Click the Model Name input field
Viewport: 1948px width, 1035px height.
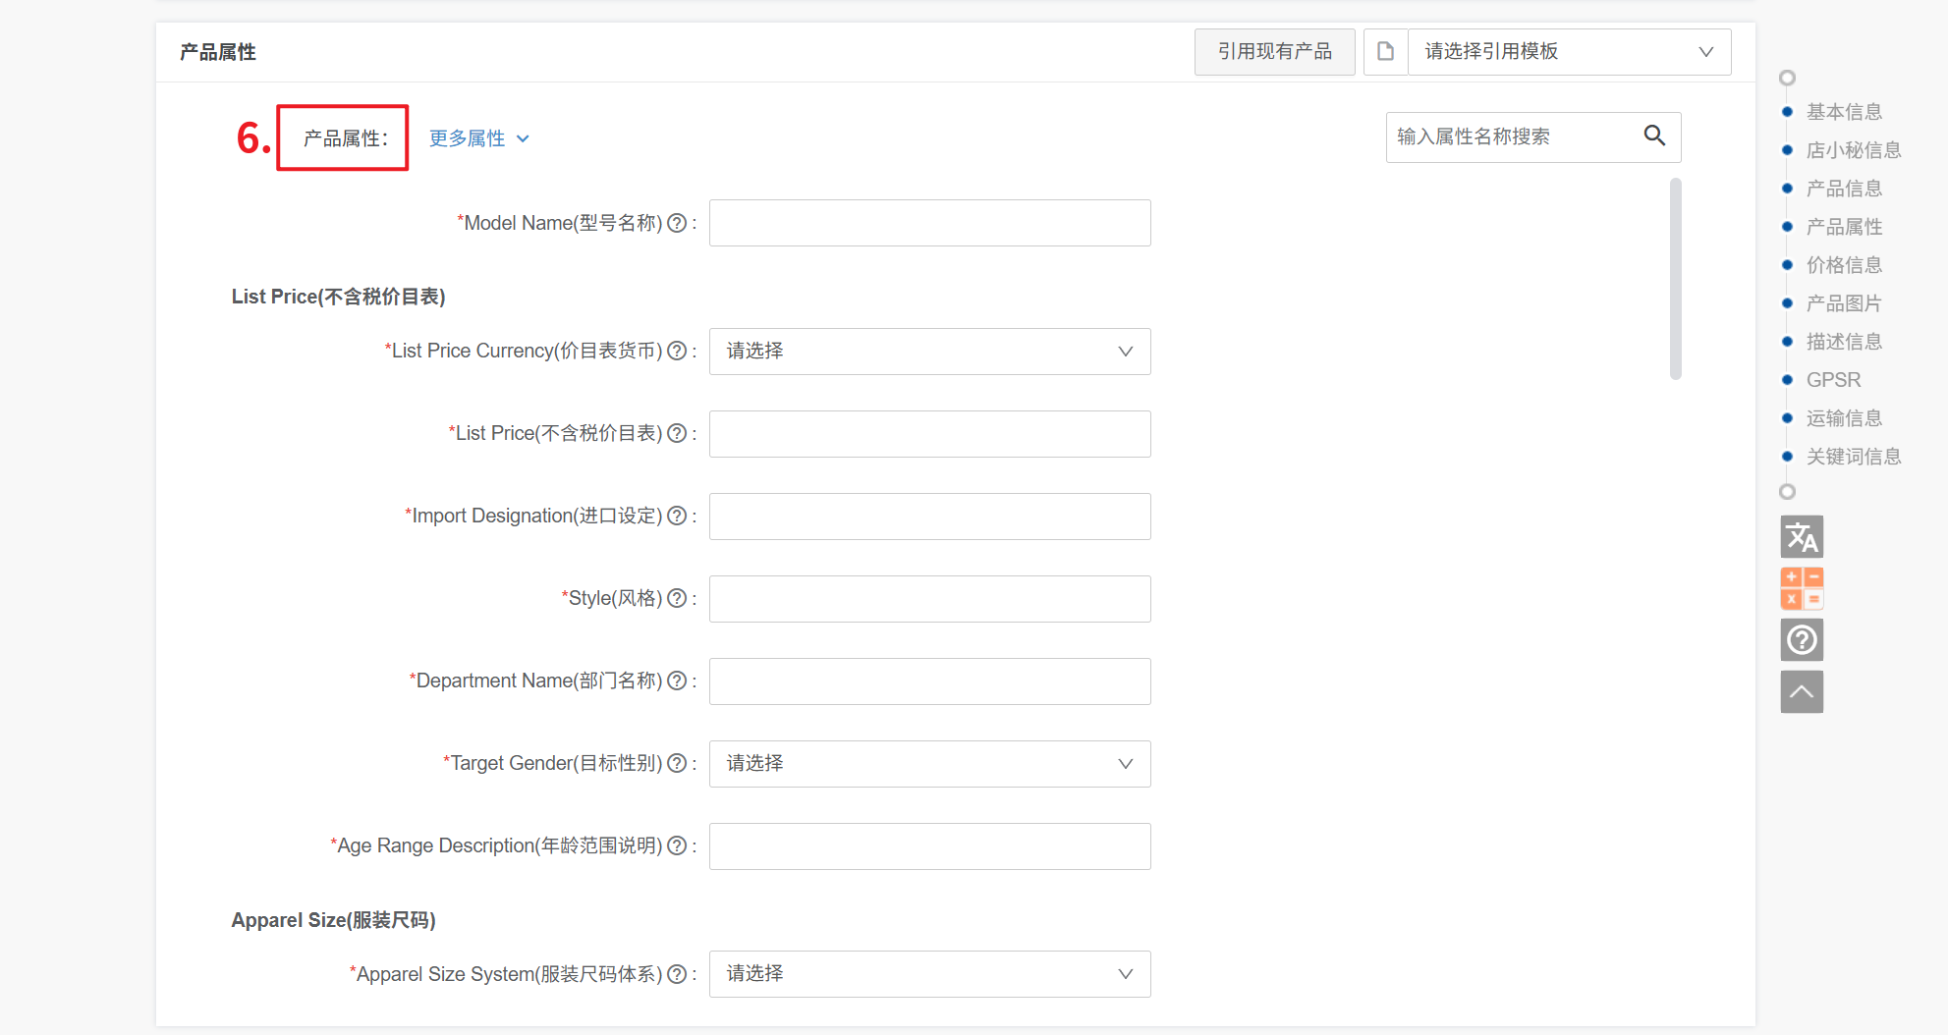[x=929, y=224]
